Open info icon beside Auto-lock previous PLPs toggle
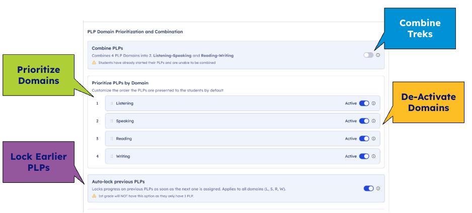472x213 pixels. point(378,188)
